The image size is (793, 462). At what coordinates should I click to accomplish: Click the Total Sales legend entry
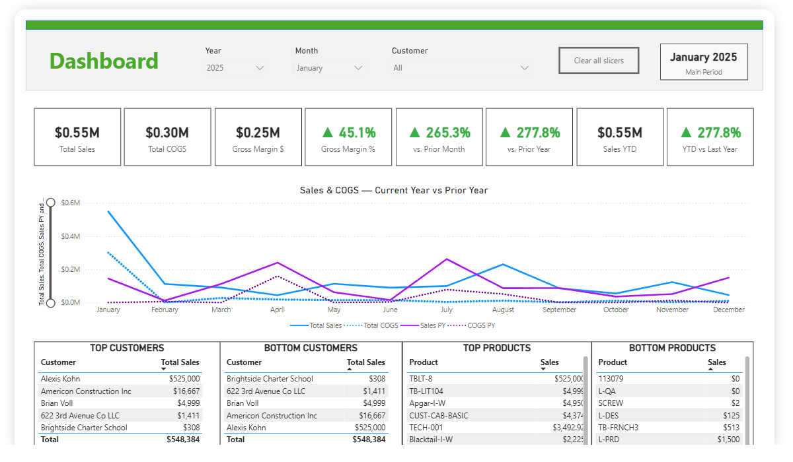(x=316, y=325)
